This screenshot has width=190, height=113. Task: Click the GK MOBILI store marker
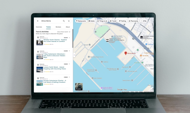click(141, 37)
